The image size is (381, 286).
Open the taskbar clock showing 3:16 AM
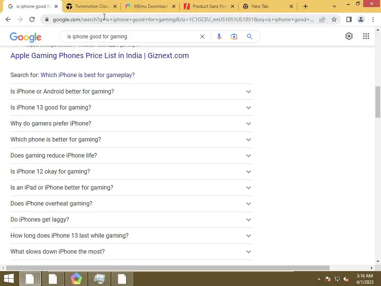(x=365, y=279)
